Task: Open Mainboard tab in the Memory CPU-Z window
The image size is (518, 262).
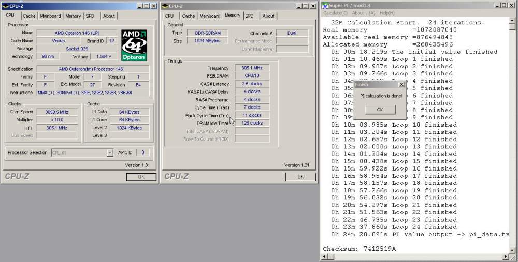Action: tap(210, 16)
